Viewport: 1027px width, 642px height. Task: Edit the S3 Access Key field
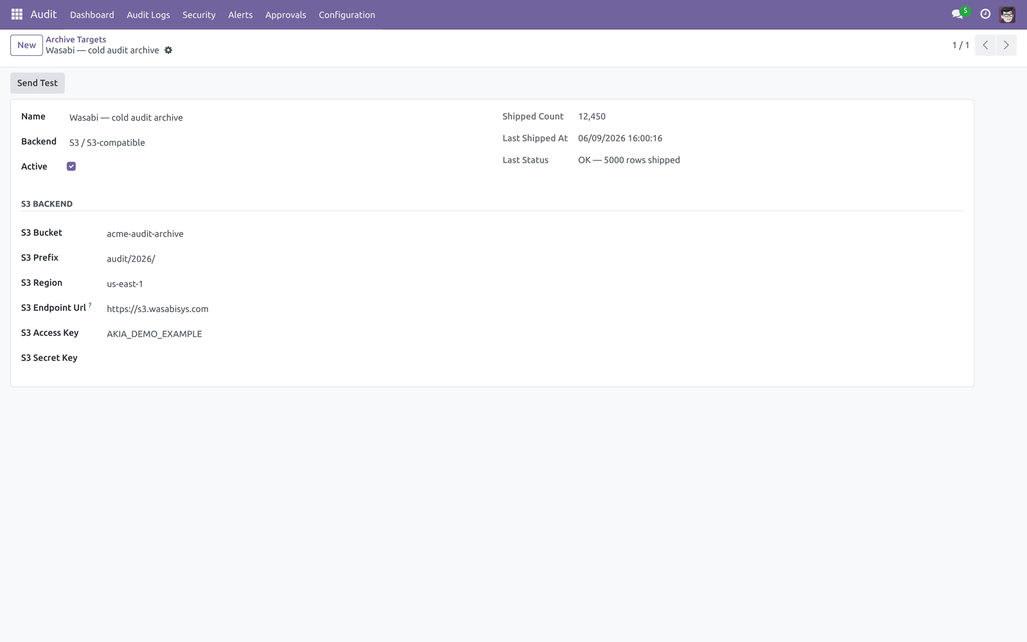pos(535,334)
